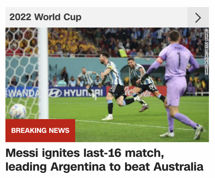Viewport: 215px width, 178px height.
Task: Select the Wanda advertising board
Action: [x=22, y=93]
